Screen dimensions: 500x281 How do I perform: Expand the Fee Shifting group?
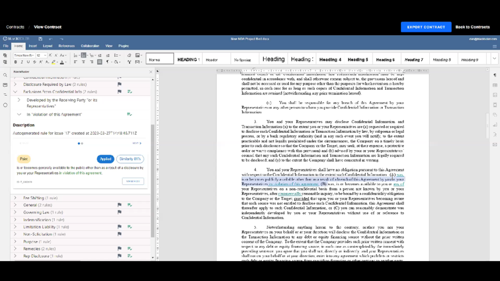[x=15, y=198]
